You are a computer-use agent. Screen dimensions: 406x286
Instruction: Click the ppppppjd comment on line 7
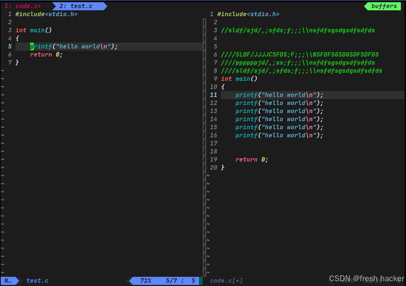point(298,63)
